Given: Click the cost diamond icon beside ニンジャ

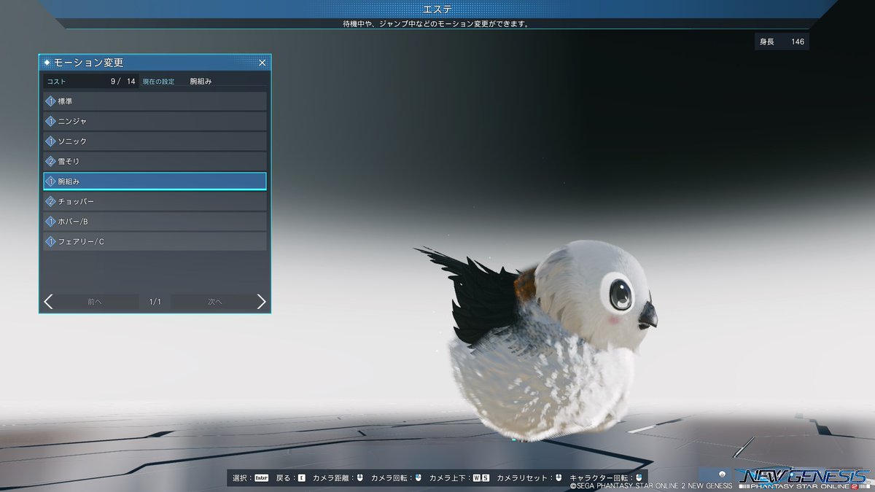Looking at the screenshot, I should click(50, 121).
